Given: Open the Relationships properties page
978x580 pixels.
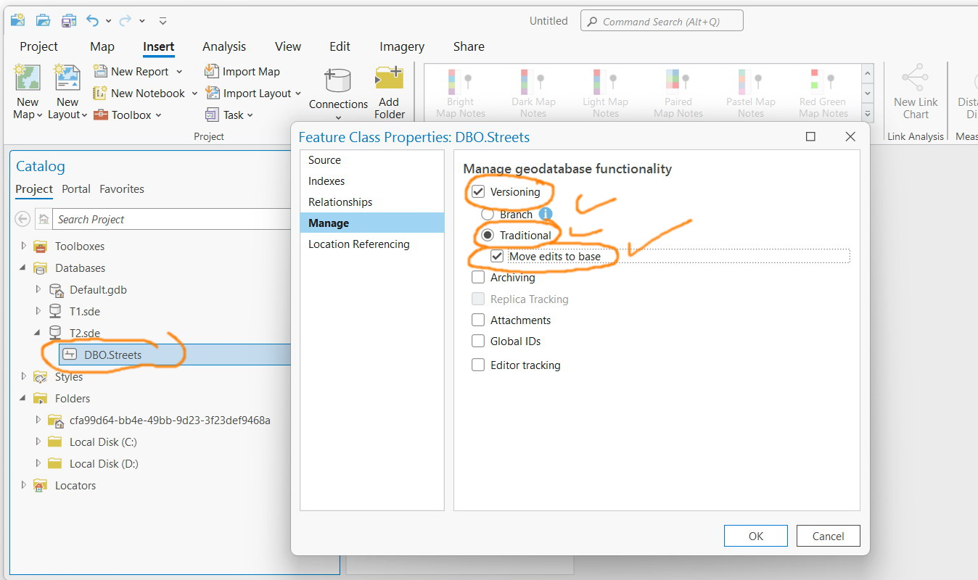Looking at the screenshot, I should (x=371, y=202).
